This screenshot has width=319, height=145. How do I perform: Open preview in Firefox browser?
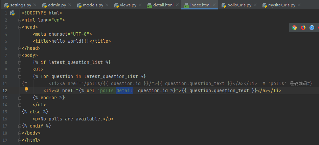[x=303, y=28]
